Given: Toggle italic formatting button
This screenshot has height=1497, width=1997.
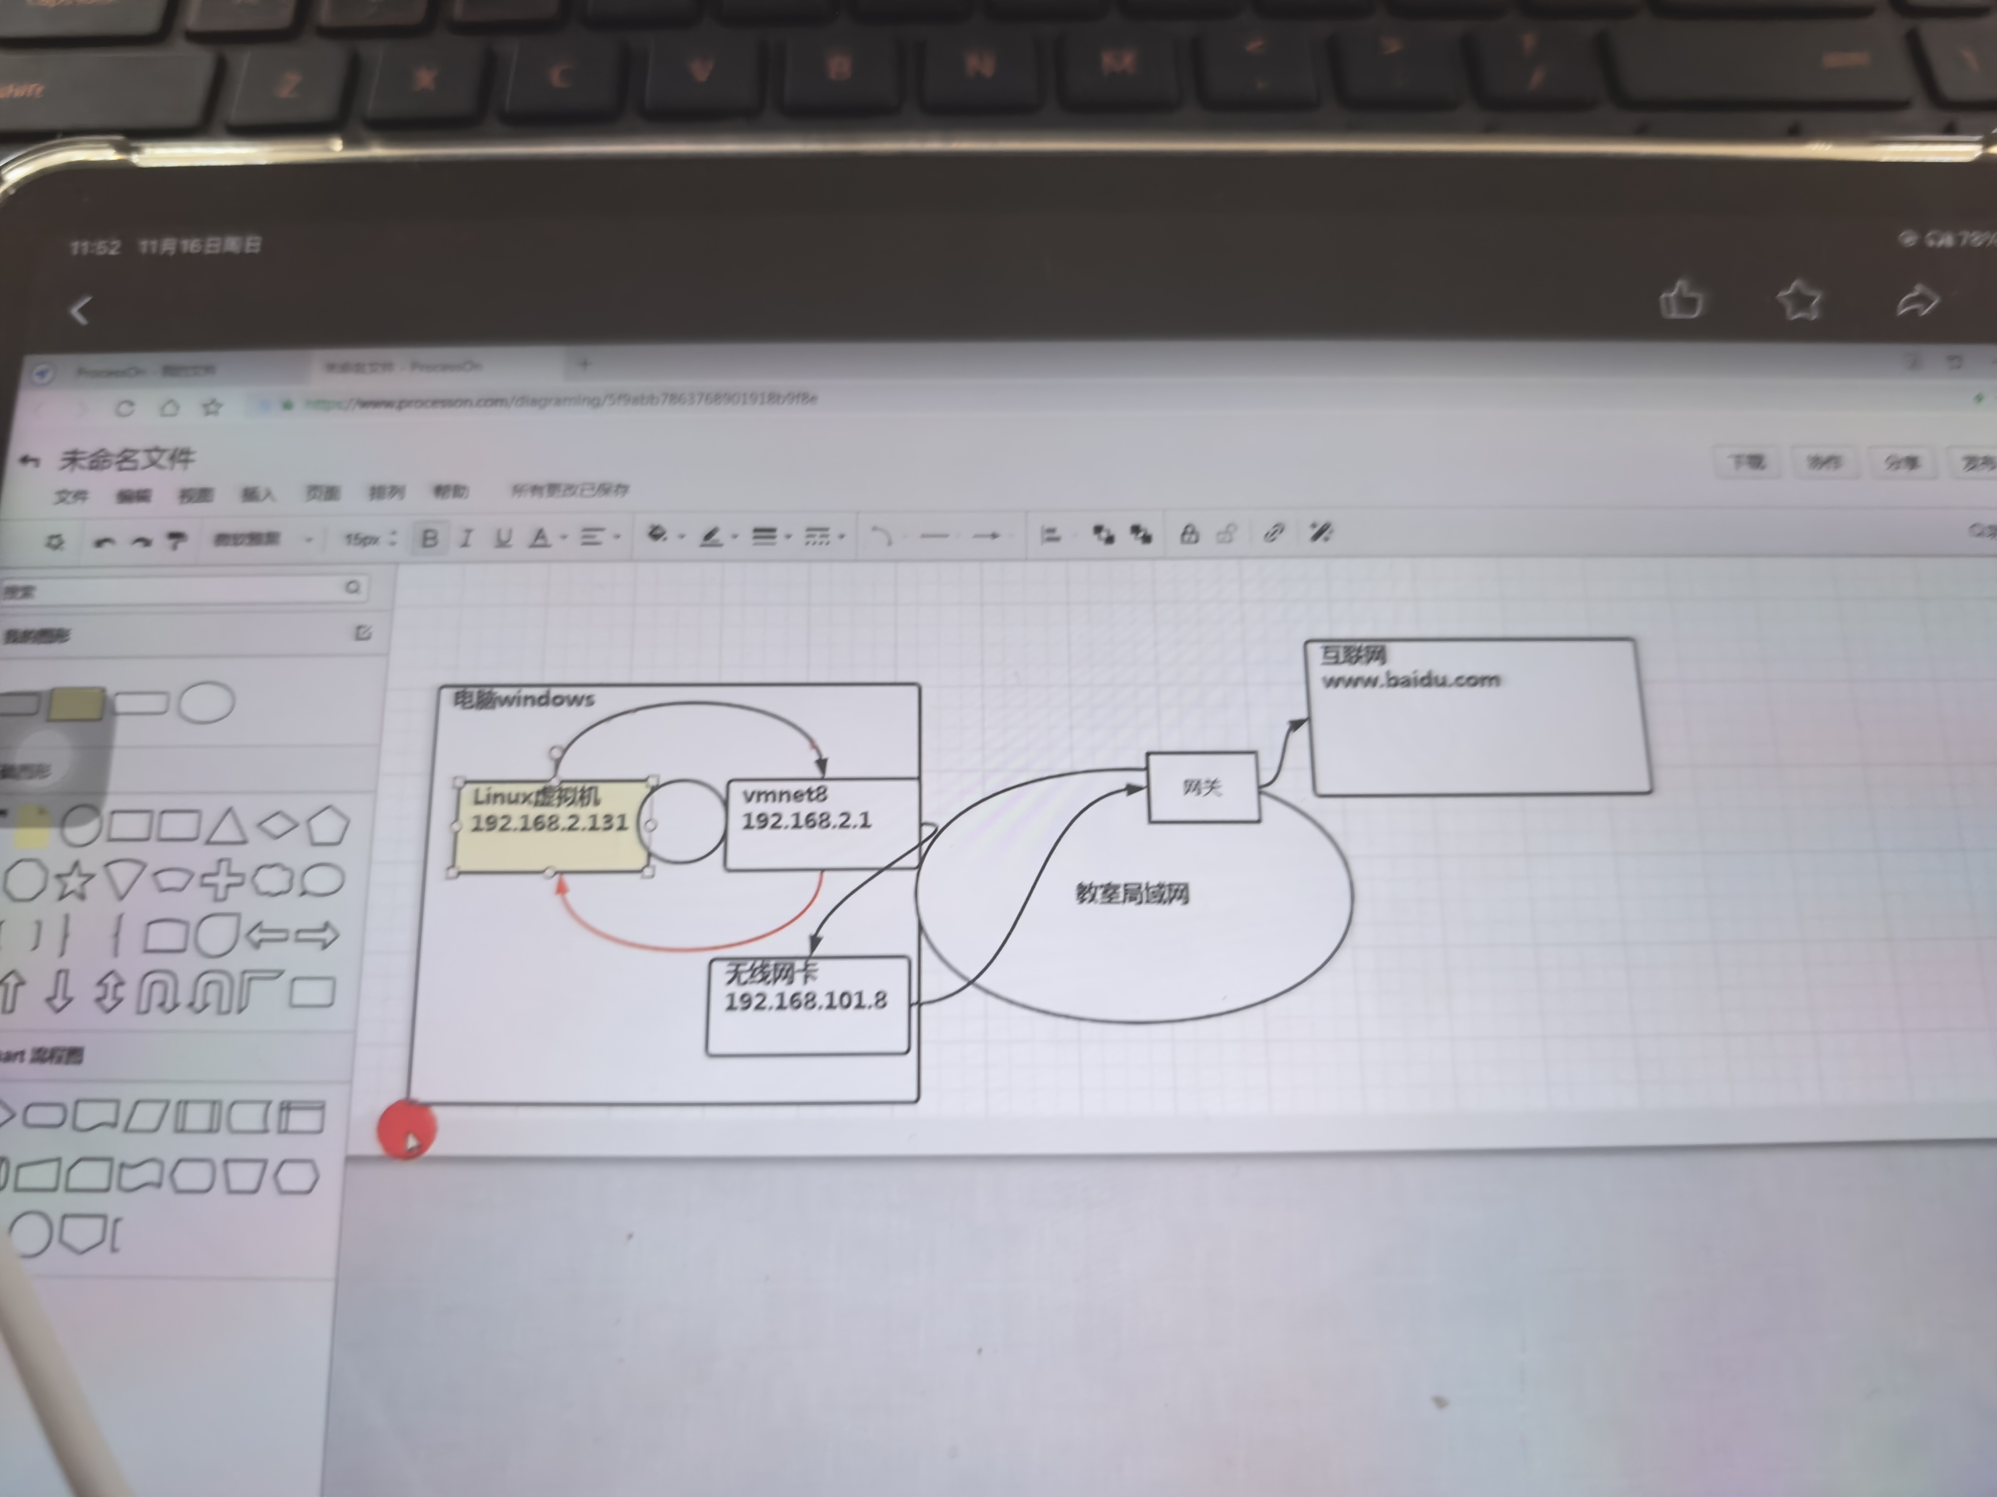Looking at the screenshot, I should point(466,538).
